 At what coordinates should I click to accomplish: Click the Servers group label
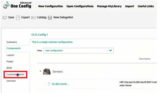pos(58,72)
